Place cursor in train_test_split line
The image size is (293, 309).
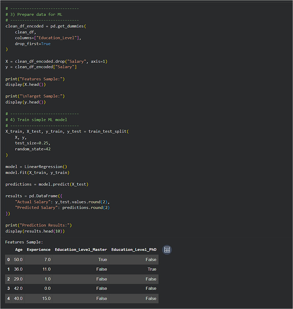pyautogui.click(x=67, y=131)
